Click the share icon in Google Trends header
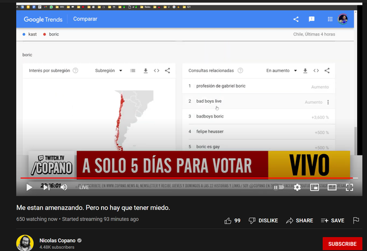 tap(296, 19)
